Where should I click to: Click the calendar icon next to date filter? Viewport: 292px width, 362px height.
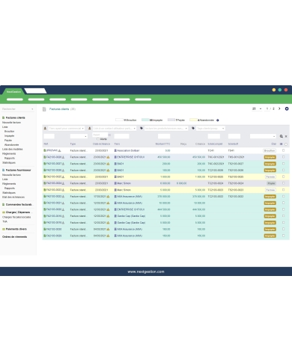(x=109, y=135)
